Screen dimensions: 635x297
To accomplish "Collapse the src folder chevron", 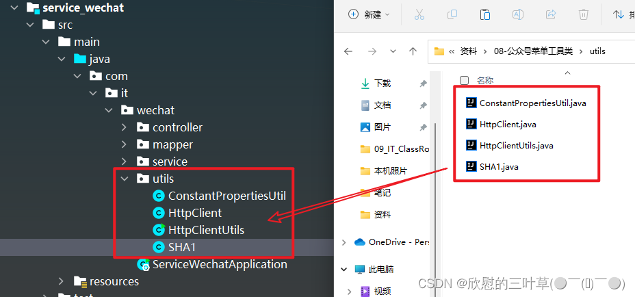I will tap(30, 25).
